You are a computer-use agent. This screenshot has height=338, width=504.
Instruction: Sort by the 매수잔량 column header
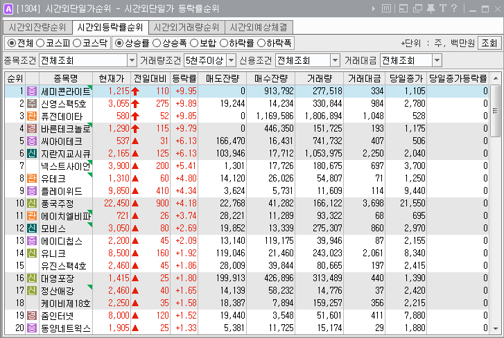[x=270, y=78]
